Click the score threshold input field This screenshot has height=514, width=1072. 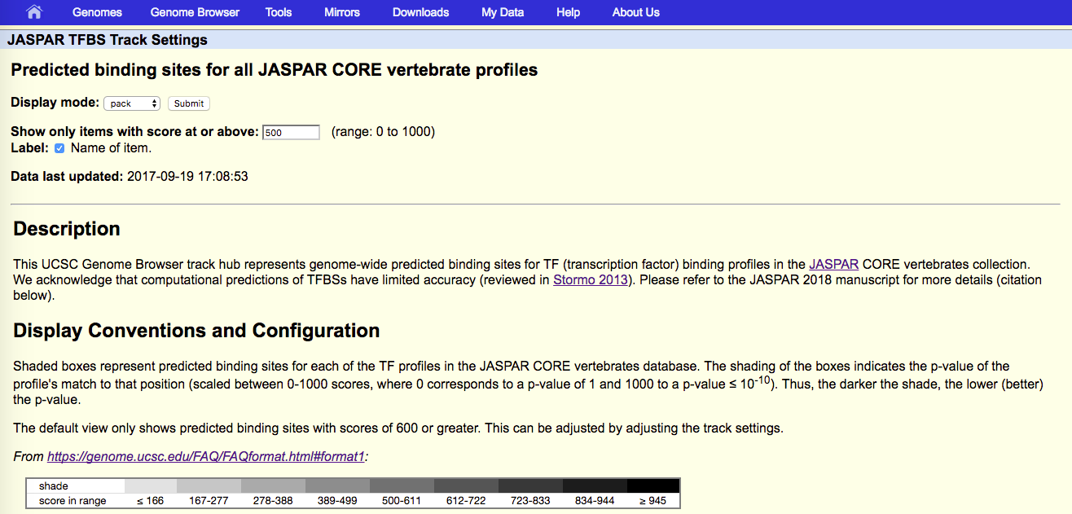tap(291, 132)
